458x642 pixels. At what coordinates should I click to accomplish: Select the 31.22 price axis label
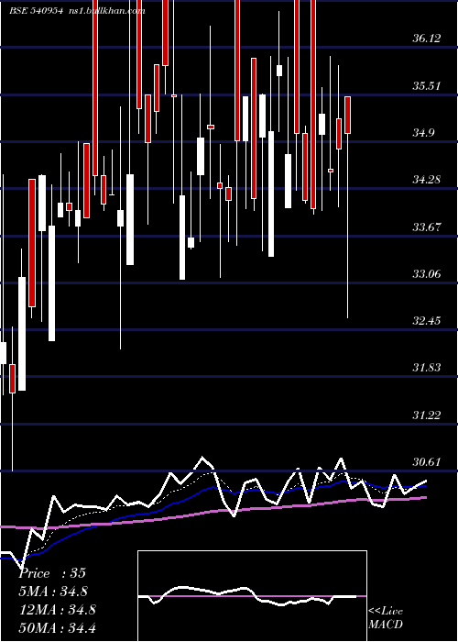tap(427, 415)
